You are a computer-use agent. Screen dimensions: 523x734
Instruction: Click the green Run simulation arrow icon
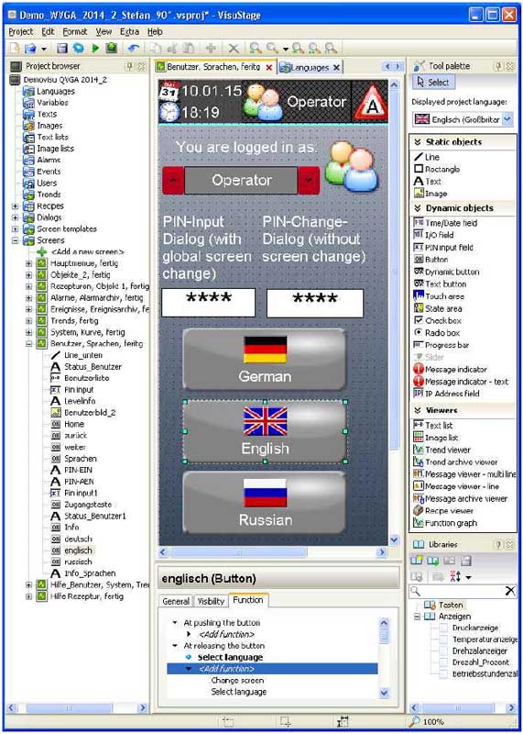pos(96,48)
